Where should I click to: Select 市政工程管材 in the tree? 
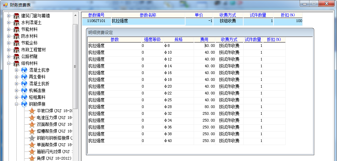click(33, 50)
